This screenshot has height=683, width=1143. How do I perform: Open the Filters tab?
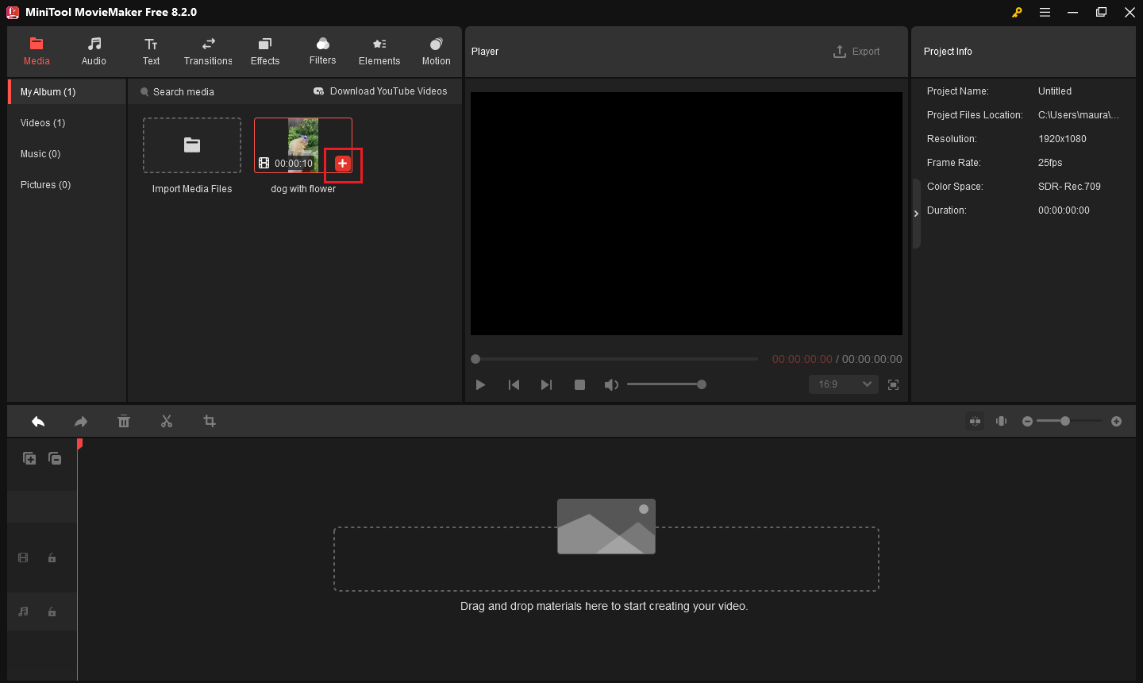pyautogui.click(x=322, y=51)
